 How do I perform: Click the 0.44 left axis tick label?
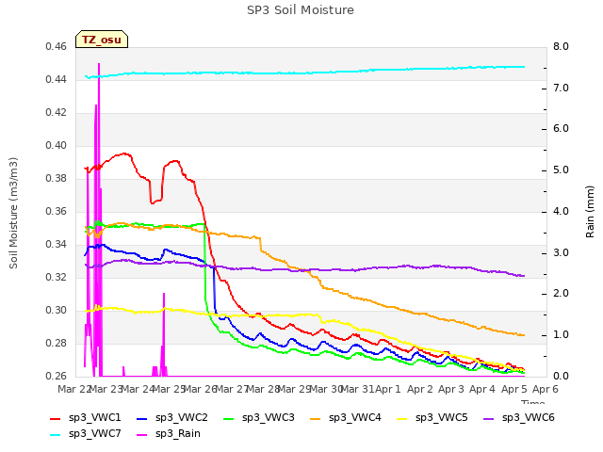(x=56, y=79)
